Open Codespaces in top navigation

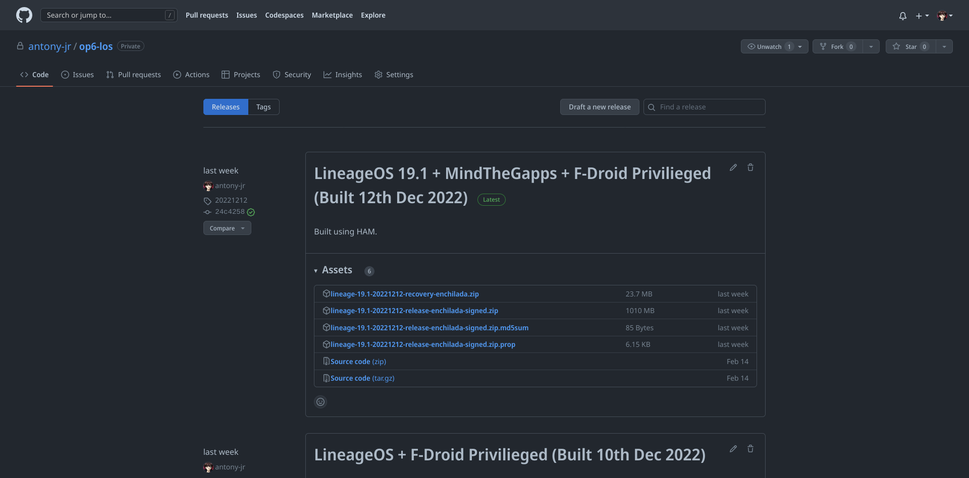pos(284,15)
